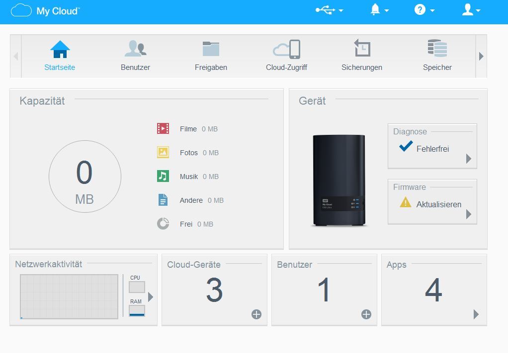The width and height of the screenshot is (508, 353).
Task: Open the help question mark menu
Action: coord(424,10)
